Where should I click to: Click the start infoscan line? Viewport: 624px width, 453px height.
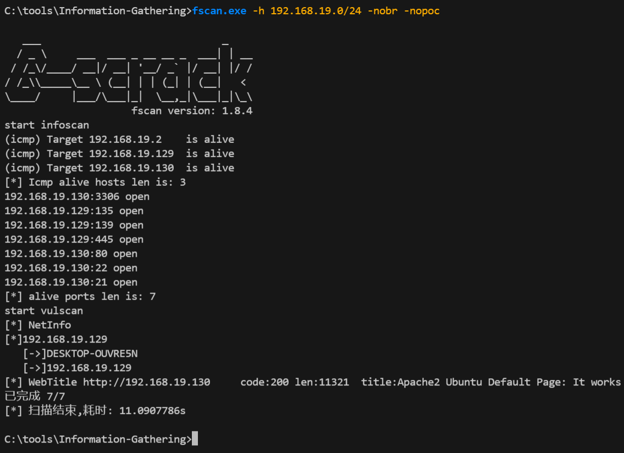point(47,125)
